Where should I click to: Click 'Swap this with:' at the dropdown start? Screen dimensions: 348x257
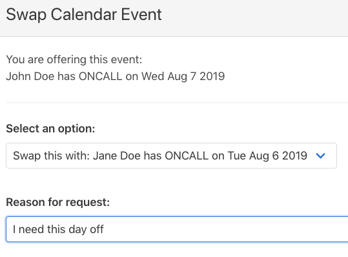[51, 156]
